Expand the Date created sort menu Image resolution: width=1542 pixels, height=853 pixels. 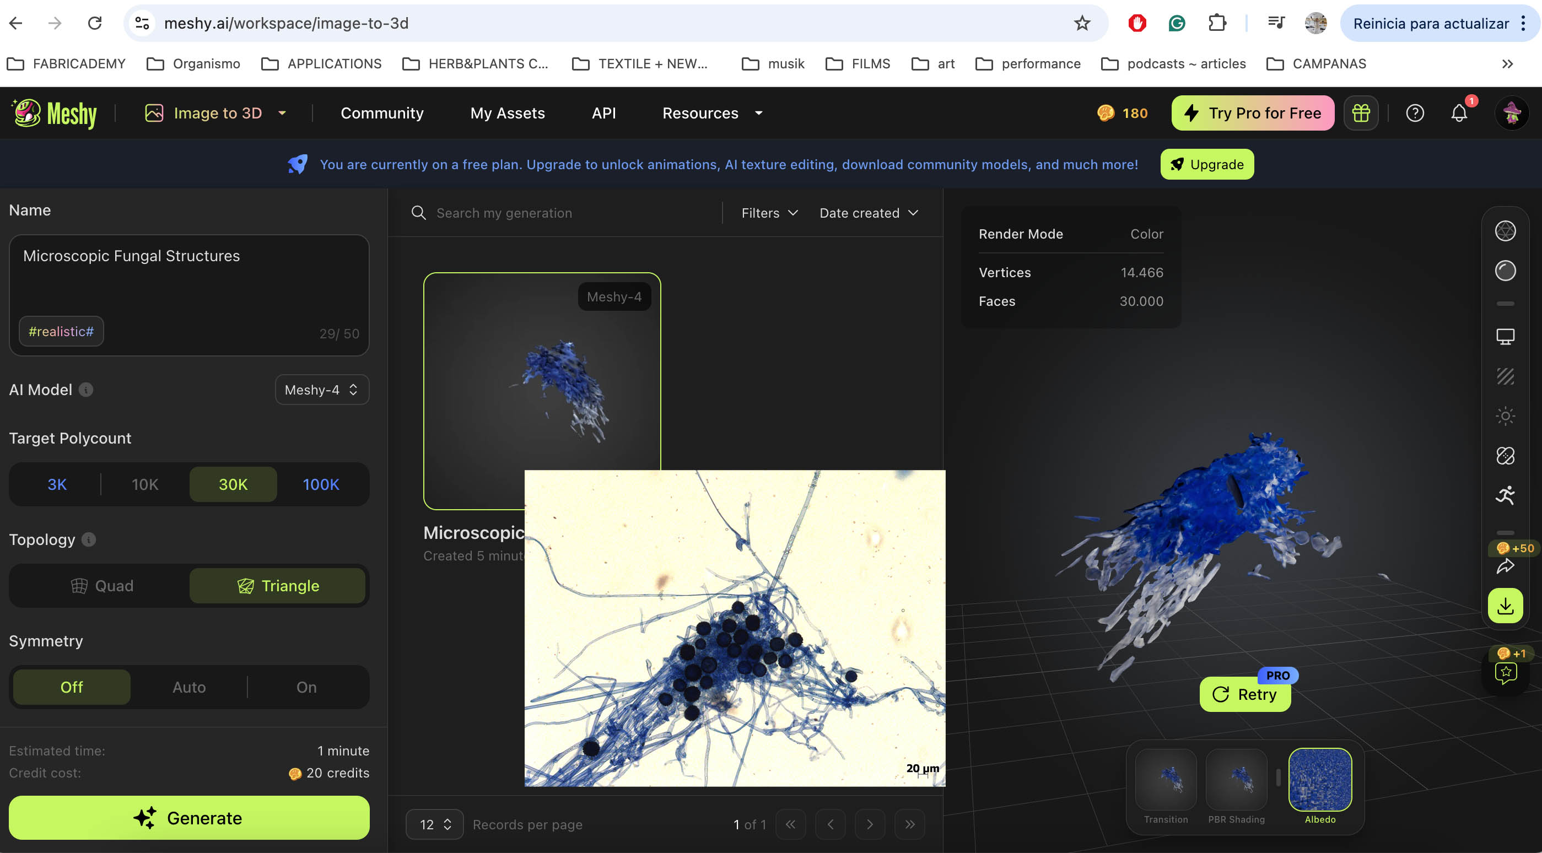click(x=867, y=213)
